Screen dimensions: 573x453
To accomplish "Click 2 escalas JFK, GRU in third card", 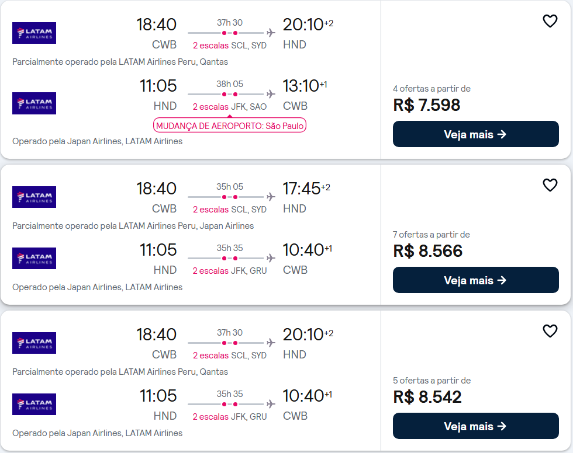I will [229, 417].
